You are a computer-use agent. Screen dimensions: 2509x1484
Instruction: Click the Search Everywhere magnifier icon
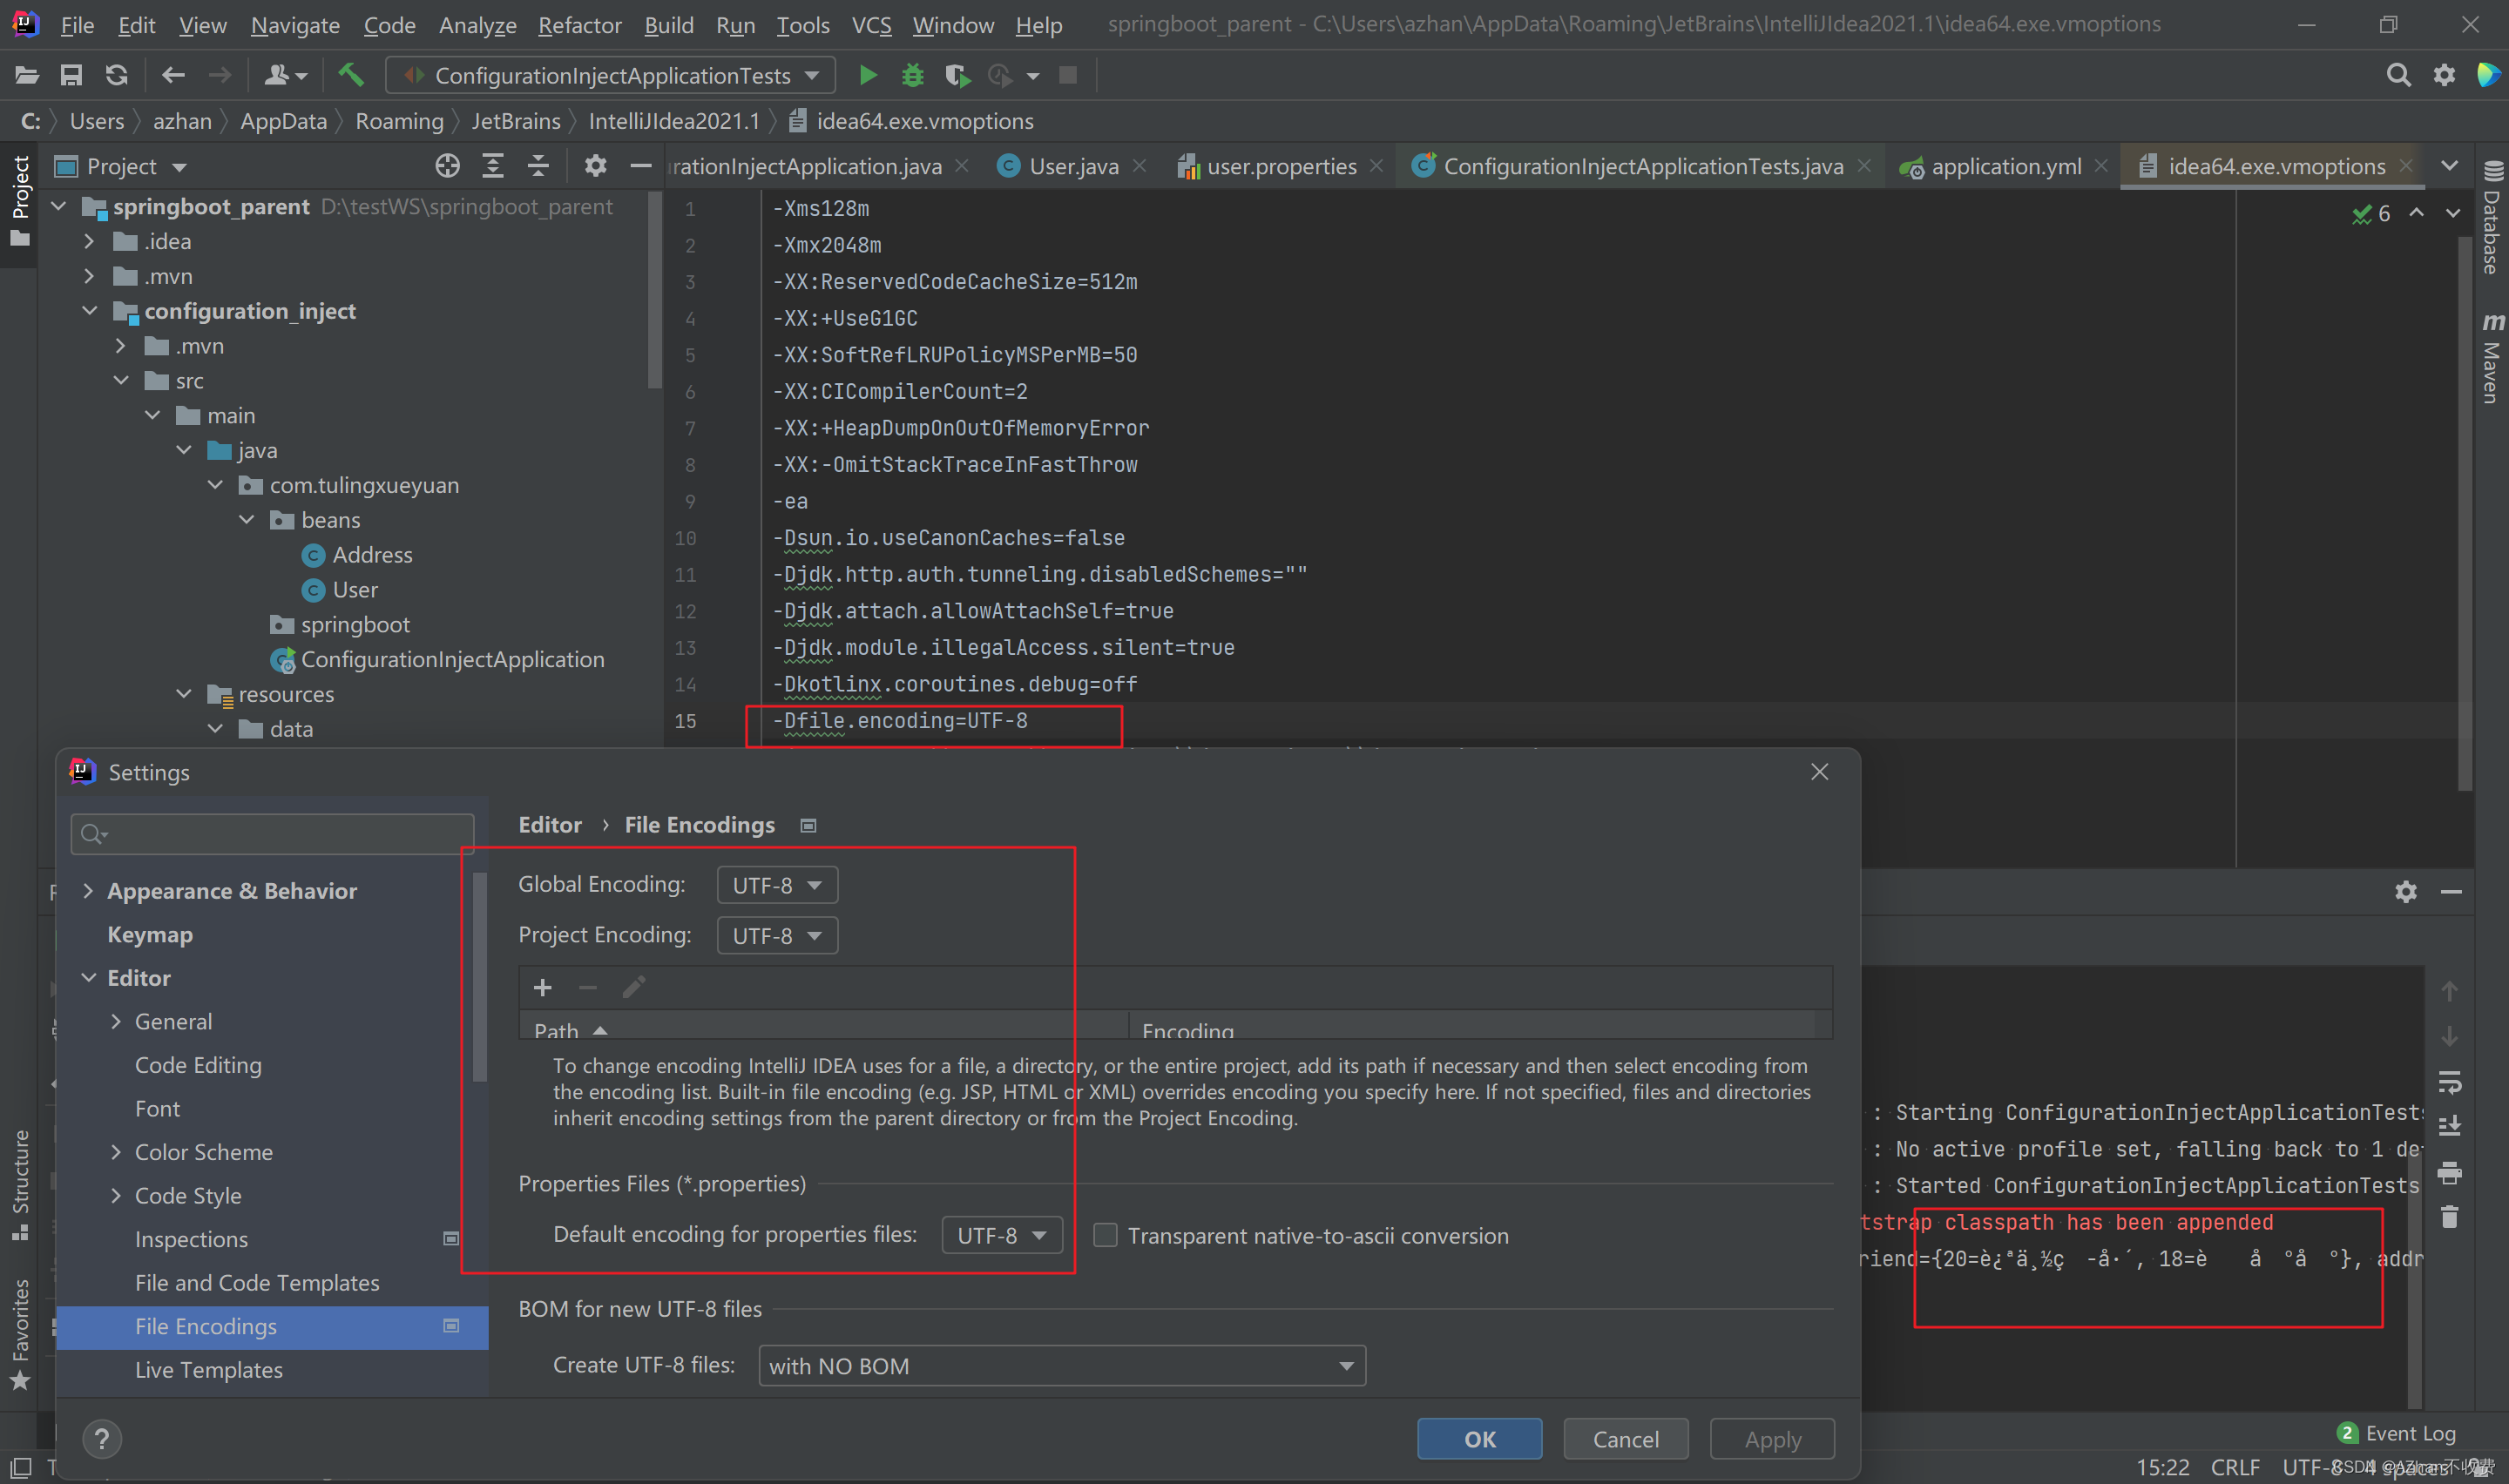tap(2397, 75)
